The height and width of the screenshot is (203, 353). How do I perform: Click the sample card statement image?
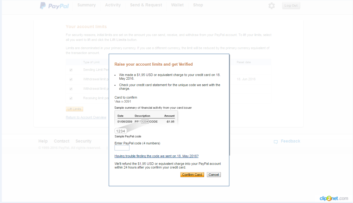[146, 122]
